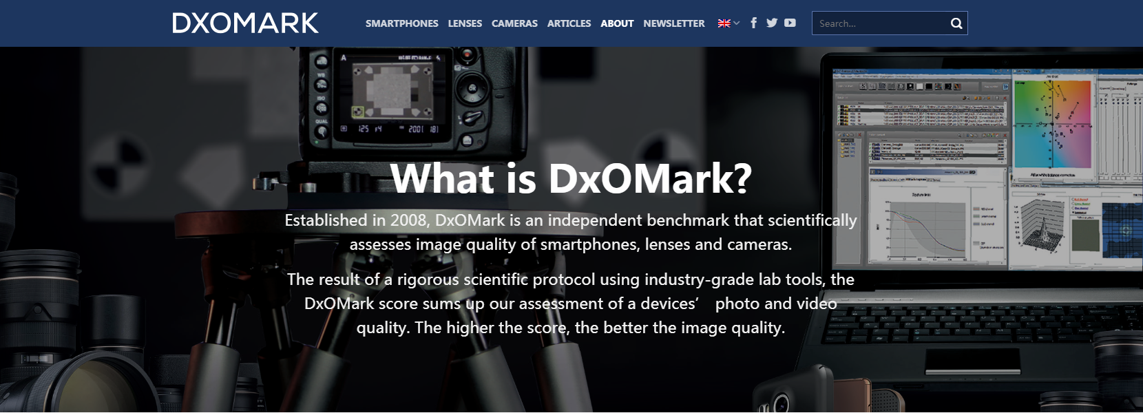The height and width of the screenshot is (413, 1143).
Task: Go home via the DXOMARK logo
Action: coord(245,23)
